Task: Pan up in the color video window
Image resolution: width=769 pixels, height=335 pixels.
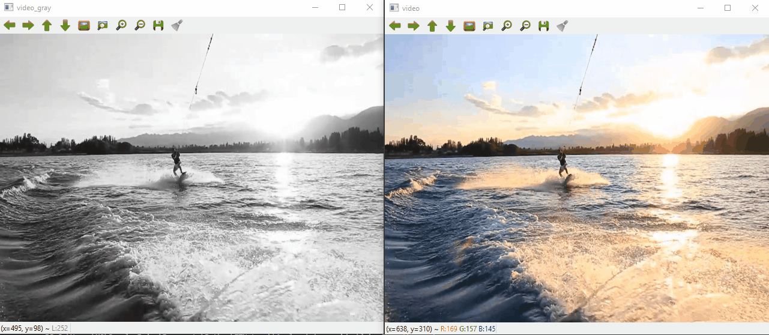Action: pyautogui.click(x=432, y=25)
